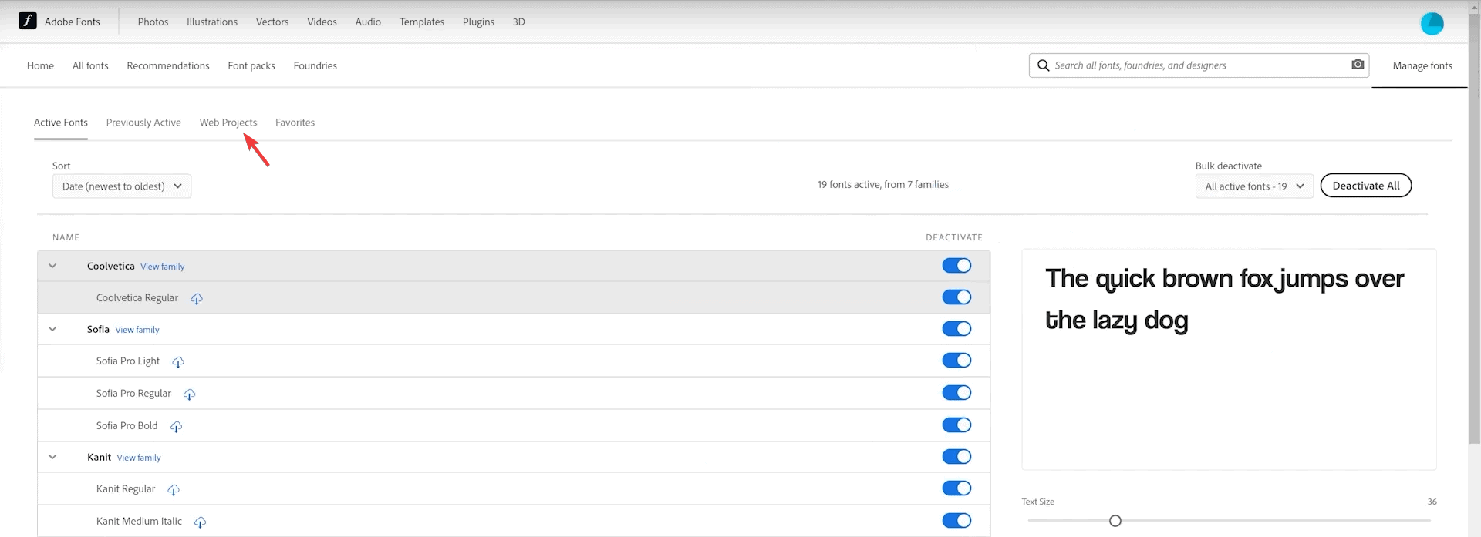Open the Foundries page

pos(315,66)
